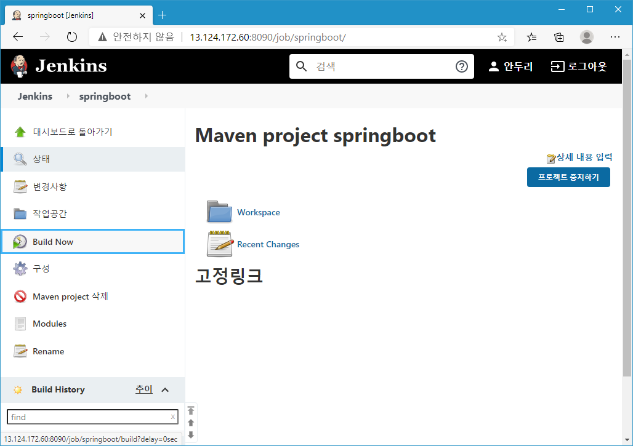This screenshot has height=446, width=633.
Task: Open browser settings and more menu
Action: (x=615, y=37)
